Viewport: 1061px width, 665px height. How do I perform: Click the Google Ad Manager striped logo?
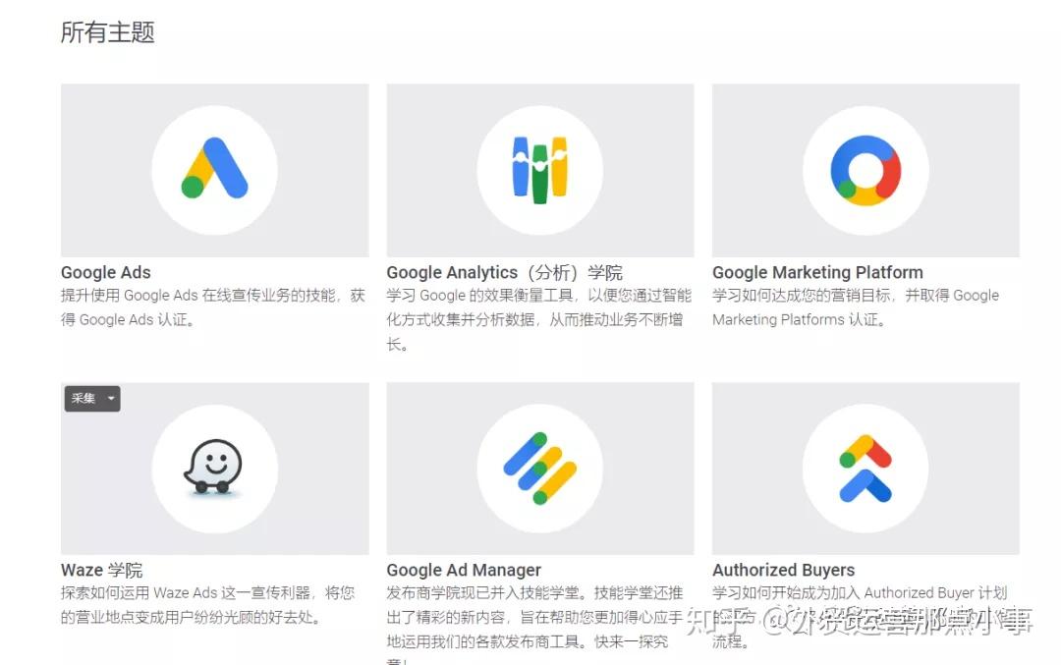(x=540, y=469)
